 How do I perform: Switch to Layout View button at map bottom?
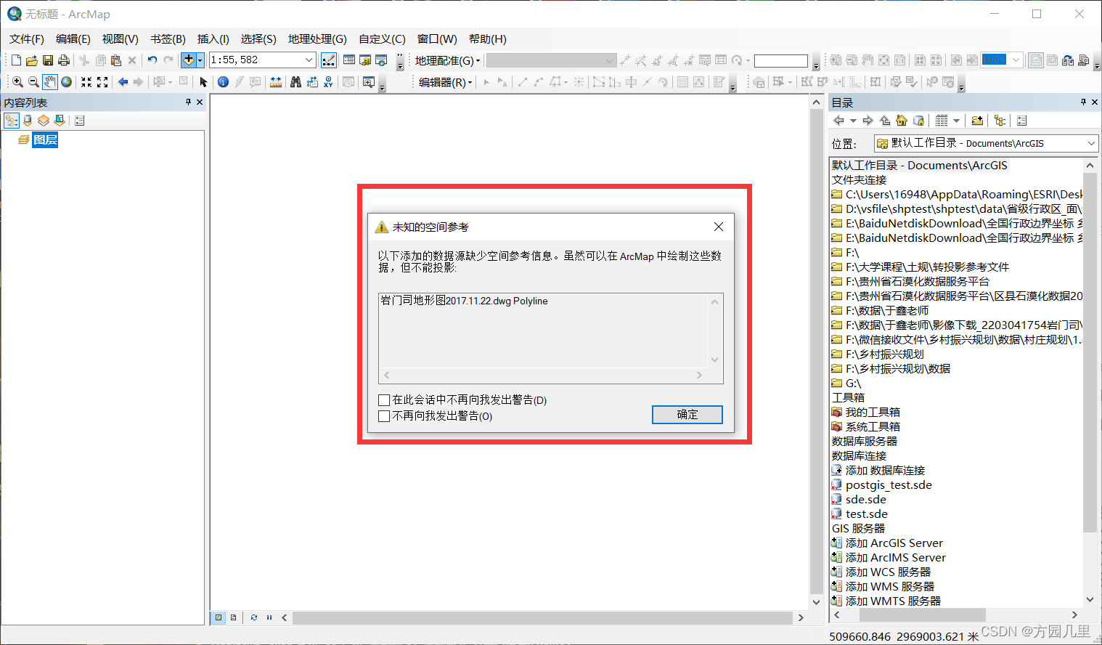click(233, 617)
